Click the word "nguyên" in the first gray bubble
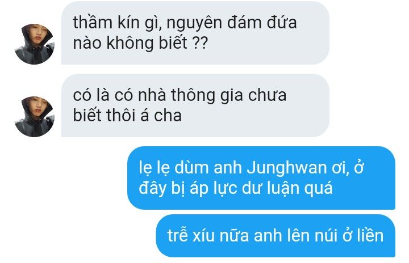 coord(195,23)
